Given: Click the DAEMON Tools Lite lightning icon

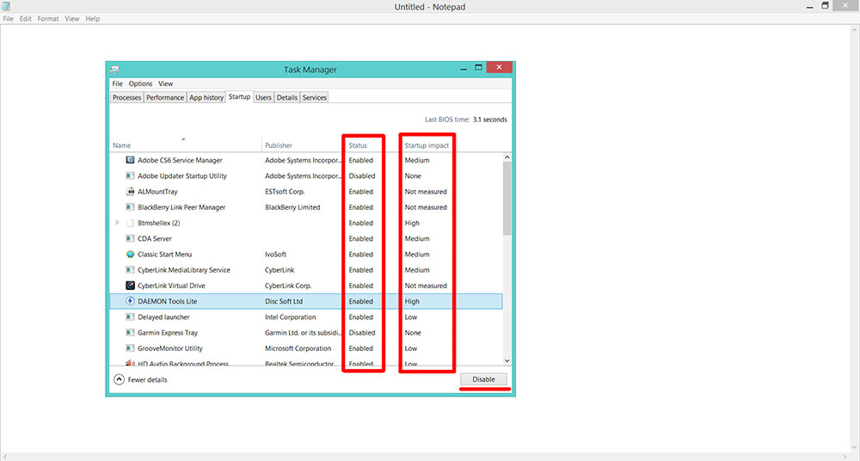Looking at the screenshot, I should tap(130, 301).
